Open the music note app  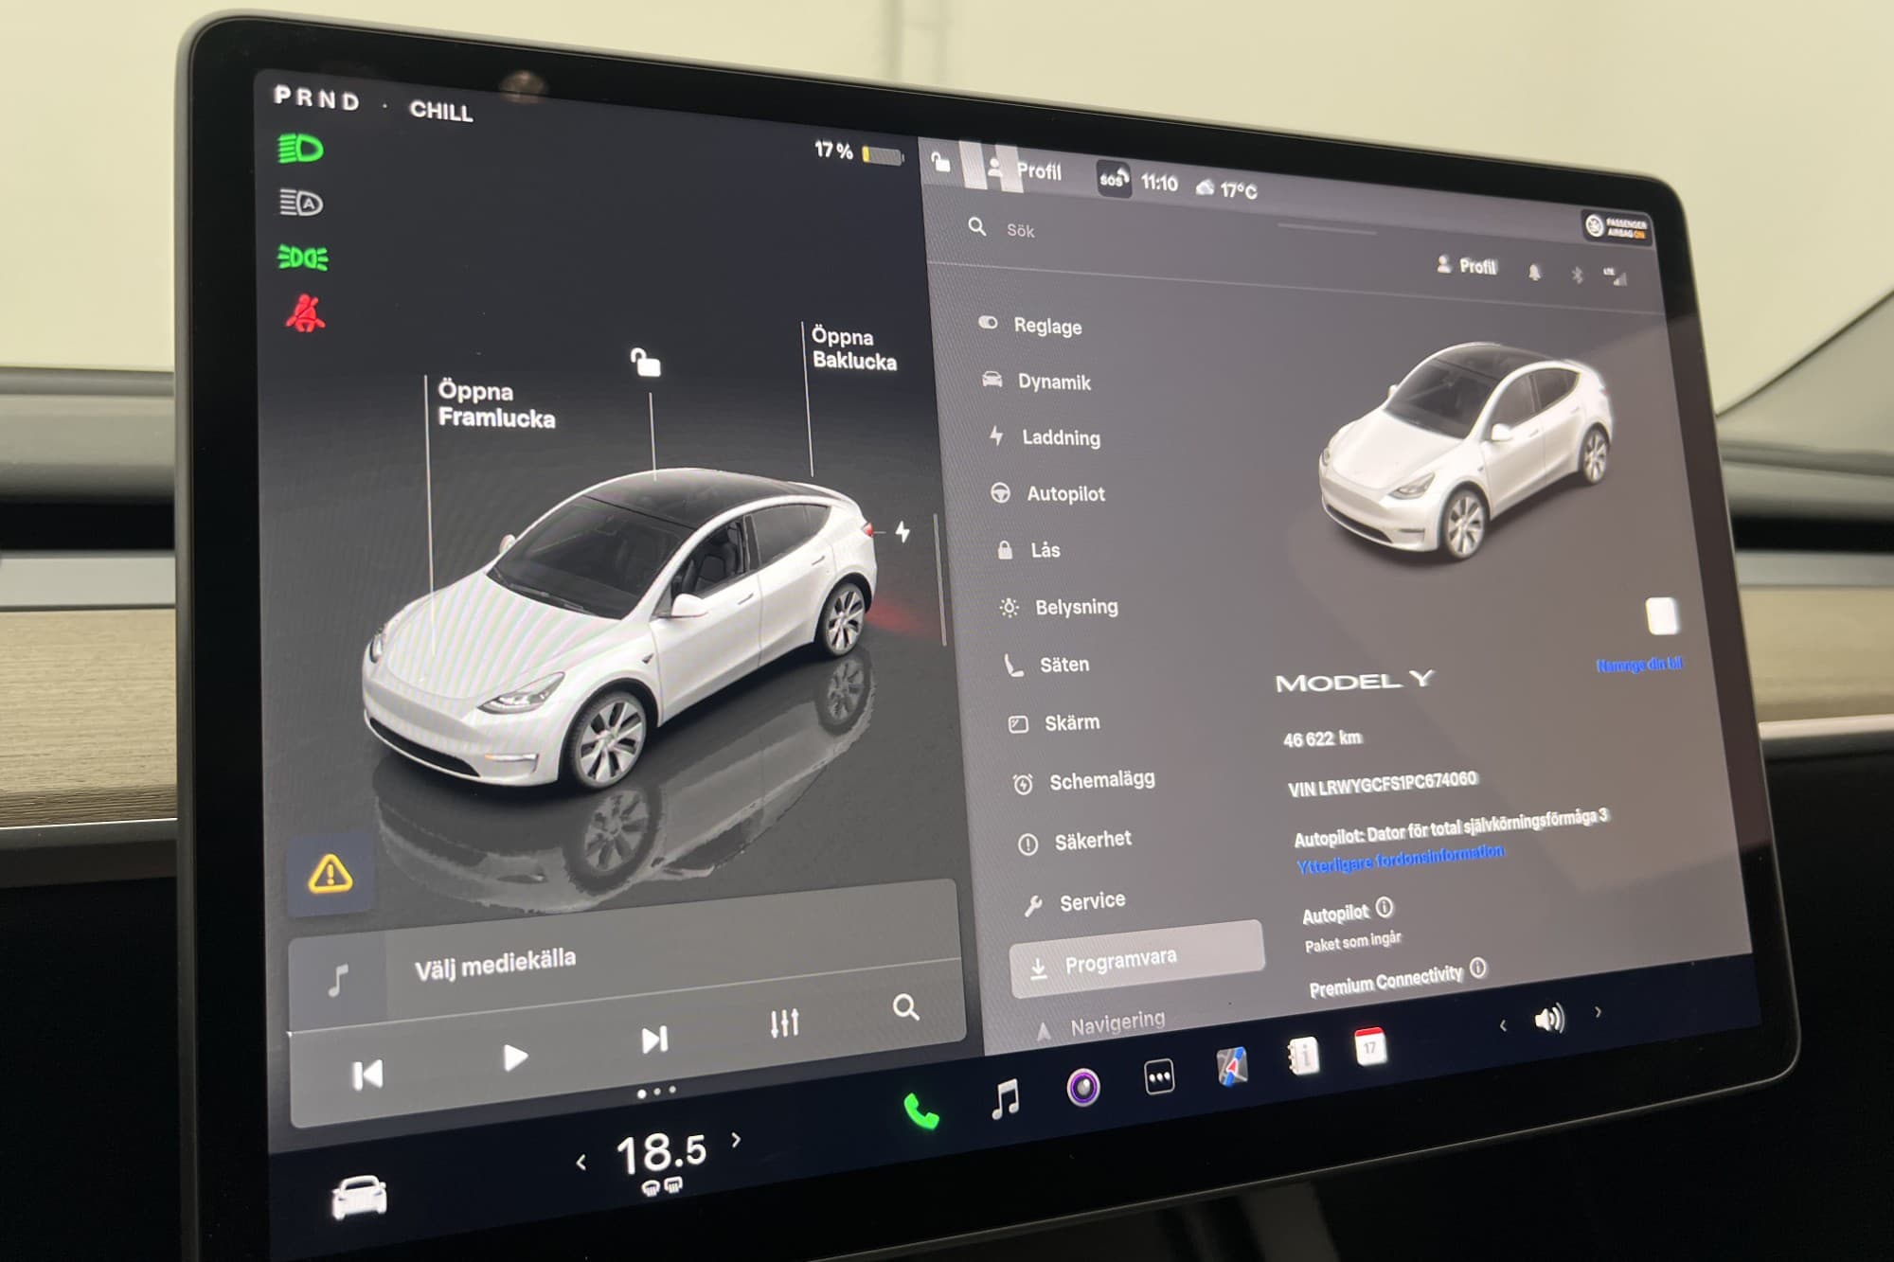1005,1098
